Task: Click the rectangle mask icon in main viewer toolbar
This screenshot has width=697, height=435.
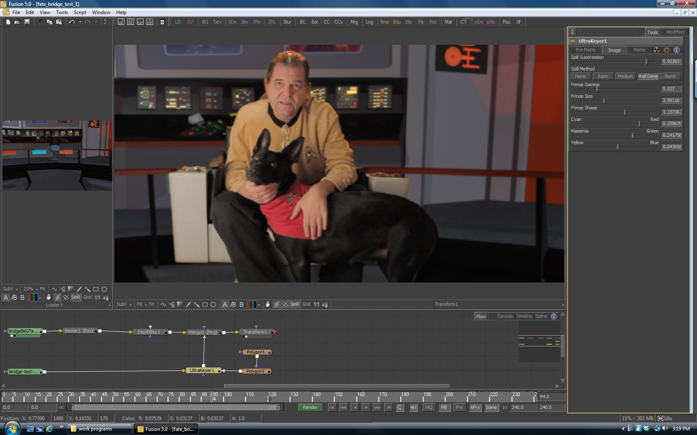Action: (x=205, y=304)
